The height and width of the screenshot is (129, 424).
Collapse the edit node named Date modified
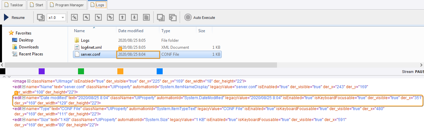point(24,98)
